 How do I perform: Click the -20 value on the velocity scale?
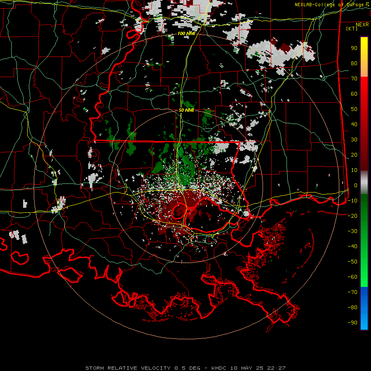click(x=352, y=216)
